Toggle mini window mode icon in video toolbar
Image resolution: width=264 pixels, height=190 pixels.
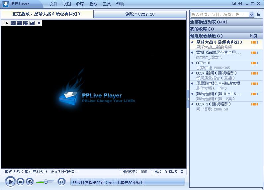[x=32, y=23]
